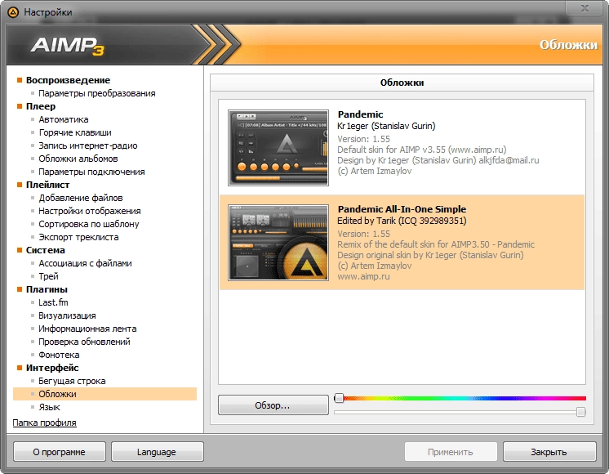609x474 pixels.
Task: Click the rainbow hue slider handle
Action: [339, 398]
